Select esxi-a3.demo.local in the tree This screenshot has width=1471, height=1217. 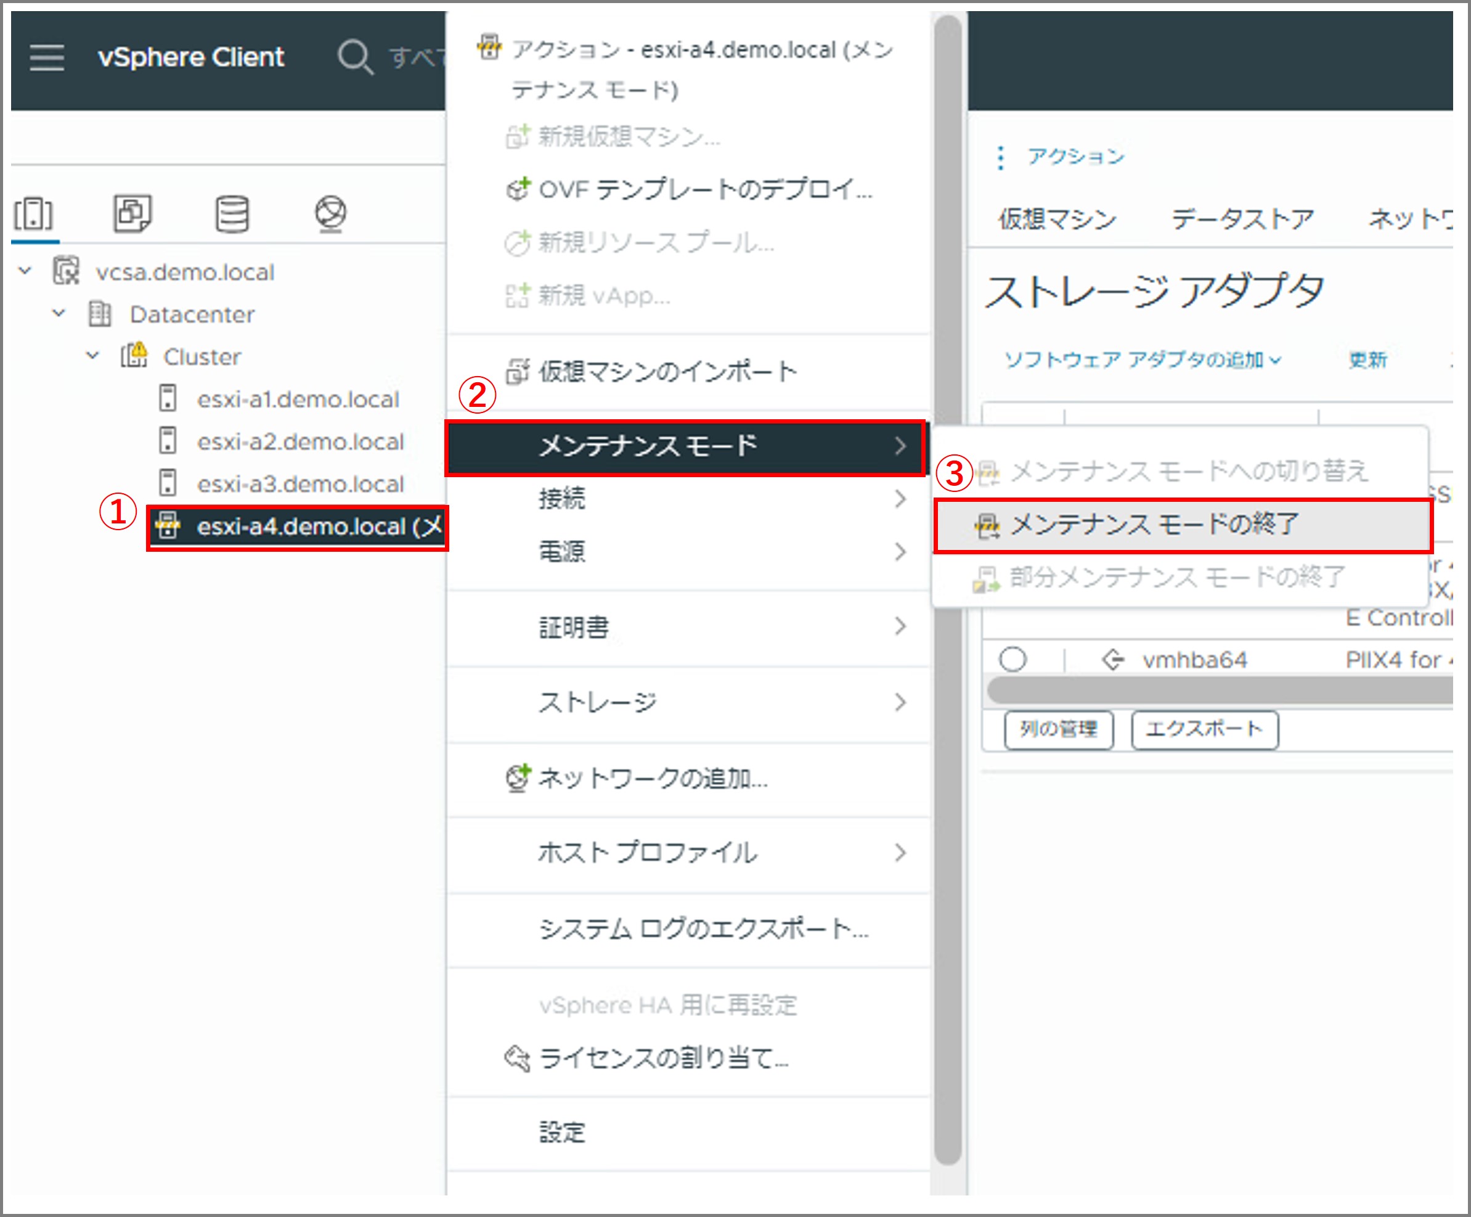[299, 483]
